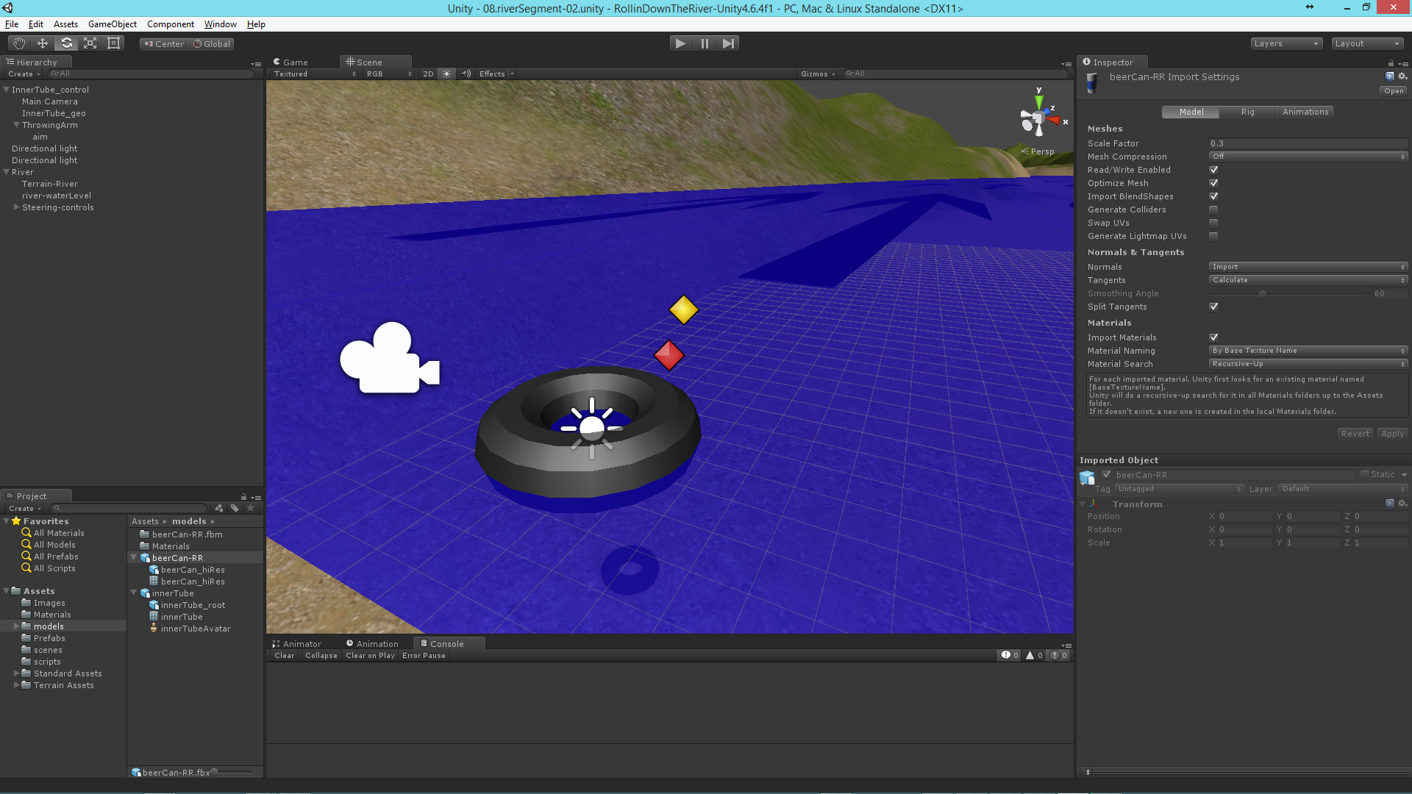Select the Hand tool in toolbar
This screenshot has height=794, width=1412.
point(19,43)
